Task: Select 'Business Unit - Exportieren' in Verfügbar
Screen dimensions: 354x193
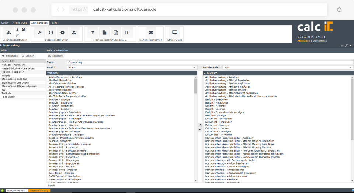Action: [x=64, y=157]
